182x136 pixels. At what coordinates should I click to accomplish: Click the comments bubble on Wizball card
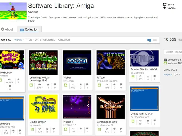pyautogui.click(x=87, y=84)
